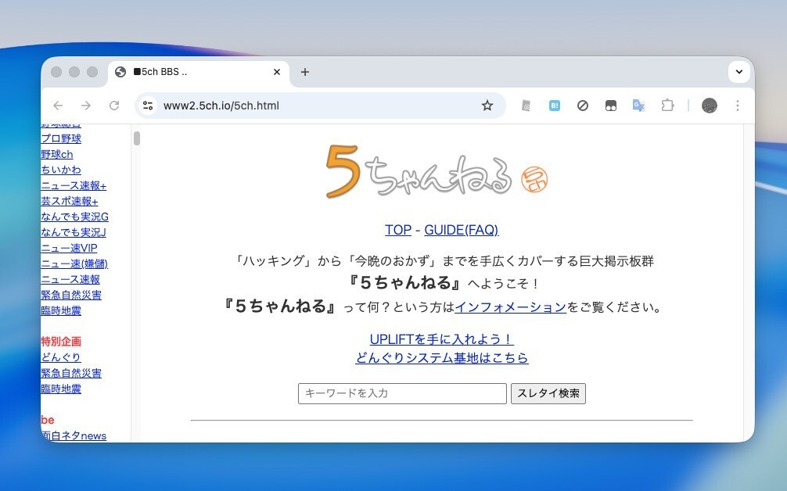Open the プロ野球 board link
The height and width of the screenshot is (491, 787).
pos(61,138)
